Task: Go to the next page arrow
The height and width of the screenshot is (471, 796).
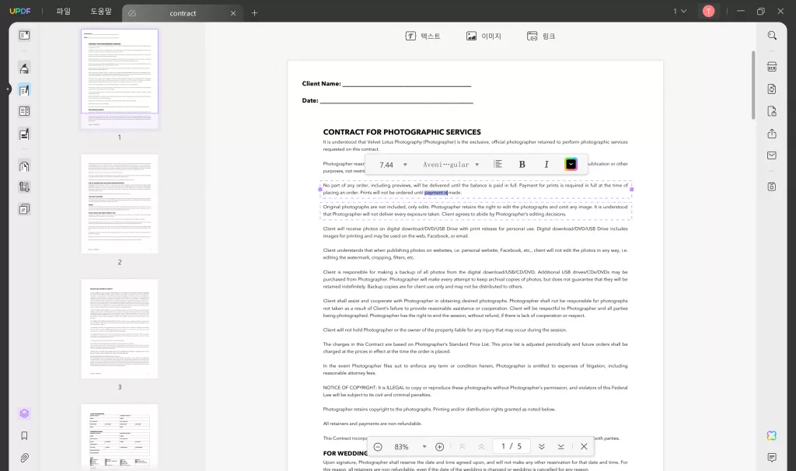Action: 542,447
